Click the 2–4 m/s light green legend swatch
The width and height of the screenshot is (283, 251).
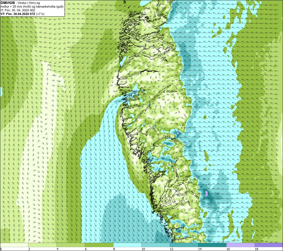[x=43, y=245]
